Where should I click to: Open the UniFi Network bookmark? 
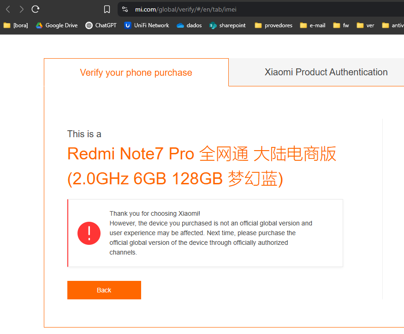point(147,25)
